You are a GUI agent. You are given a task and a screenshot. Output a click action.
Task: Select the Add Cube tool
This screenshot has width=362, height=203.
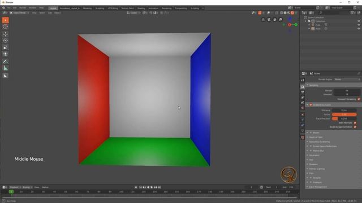(5, 76)
